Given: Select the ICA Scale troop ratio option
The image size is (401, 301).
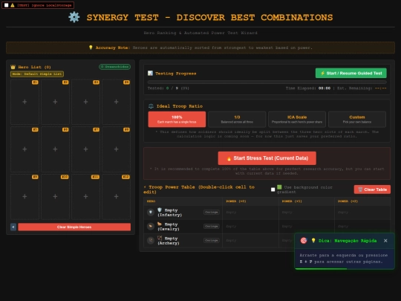Looking at the screenshot, I should point(297,119).
